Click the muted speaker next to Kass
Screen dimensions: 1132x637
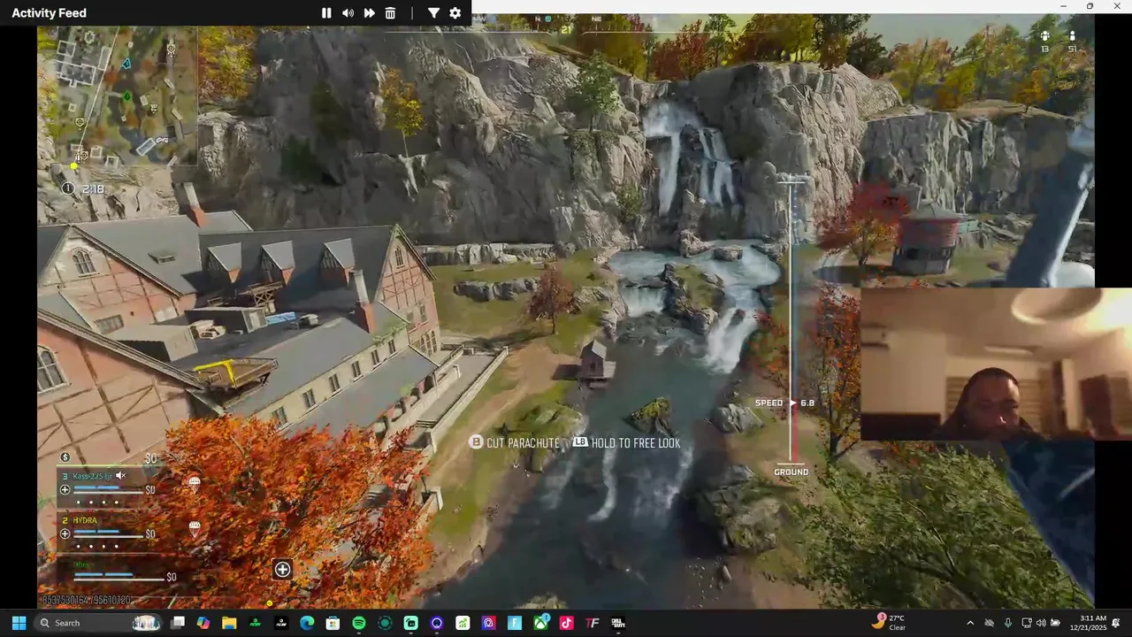pos(121,476)
